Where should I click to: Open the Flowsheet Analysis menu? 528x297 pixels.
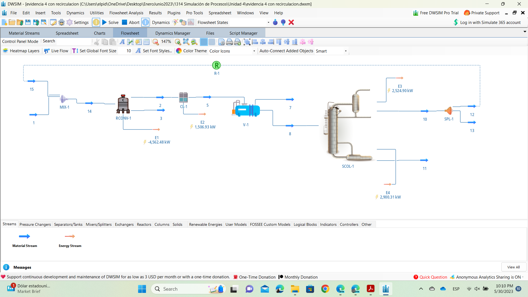coord(126,13)
